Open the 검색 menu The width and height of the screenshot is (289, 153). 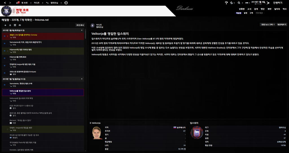pyautogui.click(x=256, y=9)
